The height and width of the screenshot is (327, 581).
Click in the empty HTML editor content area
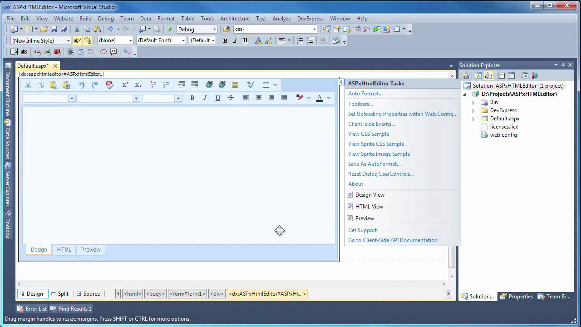178,175
